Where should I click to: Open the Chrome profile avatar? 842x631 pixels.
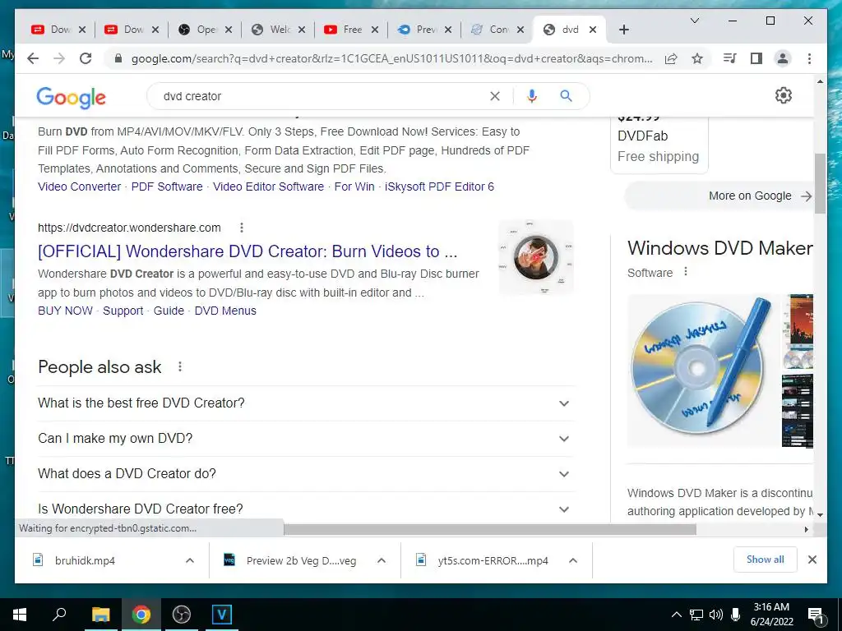click(783, 58)
